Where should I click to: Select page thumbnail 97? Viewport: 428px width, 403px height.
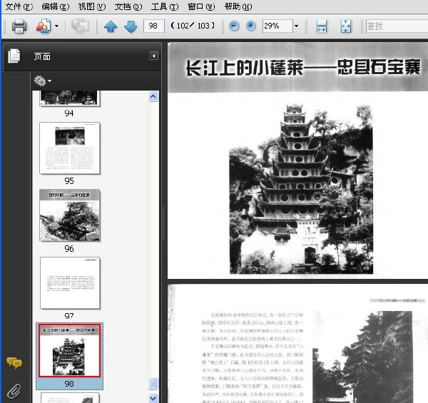click(x=70, y=282)
